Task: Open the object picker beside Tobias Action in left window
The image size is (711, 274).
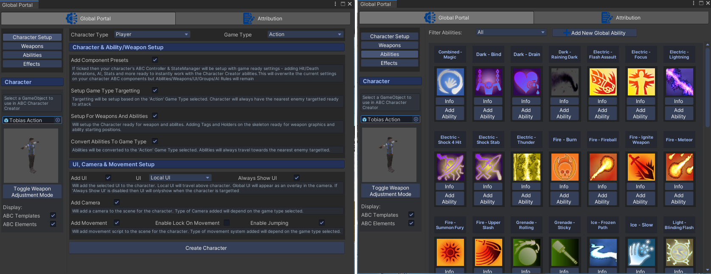Action: (x=58, y=120)
